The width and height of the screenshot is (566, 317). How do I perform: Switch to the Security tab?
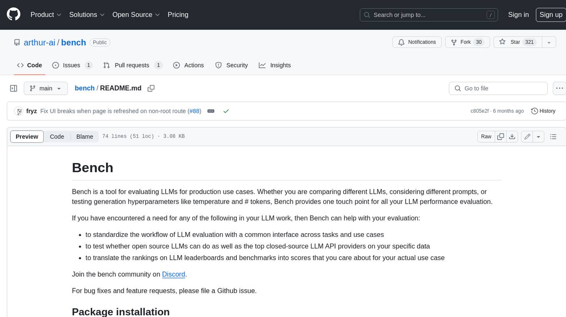coord(232,65)
